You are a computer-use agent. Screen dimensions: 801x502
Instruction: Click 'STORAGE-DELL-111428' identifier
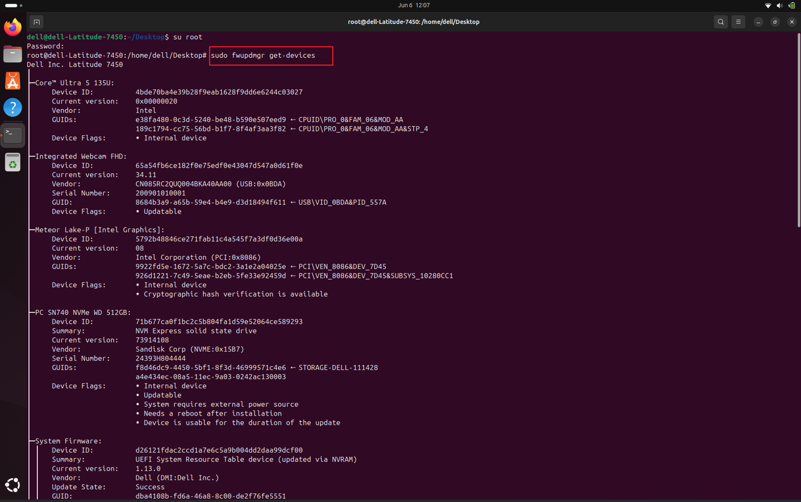(x=338, y=367)
